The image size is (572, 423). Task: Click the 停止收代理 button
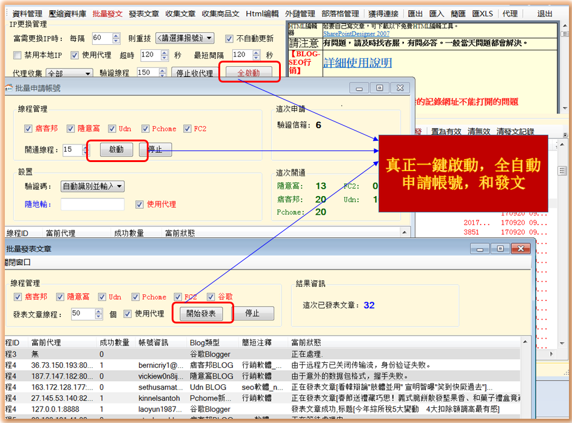[194, 73]
